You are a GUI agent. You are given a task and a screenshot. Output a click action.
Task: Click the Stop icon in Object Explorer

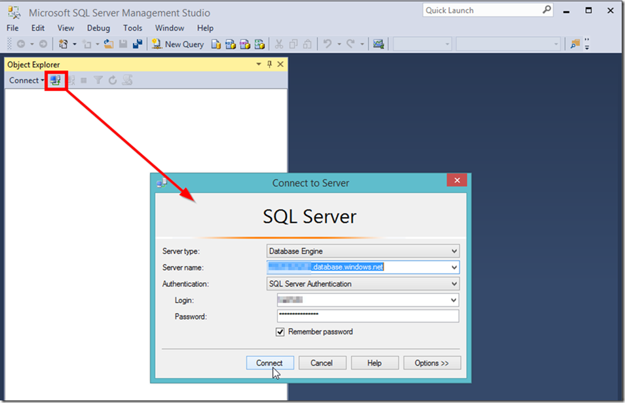[84, 80]
